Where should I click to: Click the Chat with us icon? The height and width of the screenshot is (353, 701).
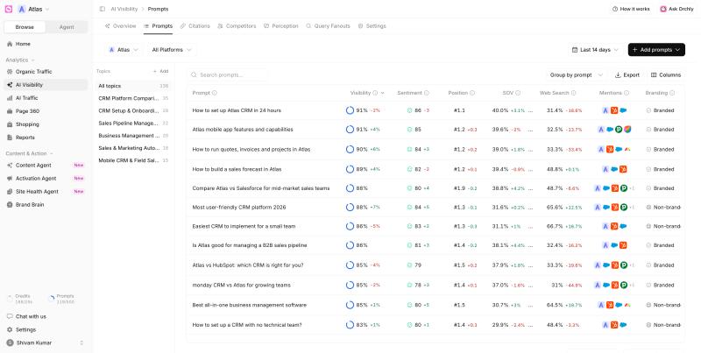[10, 316]
